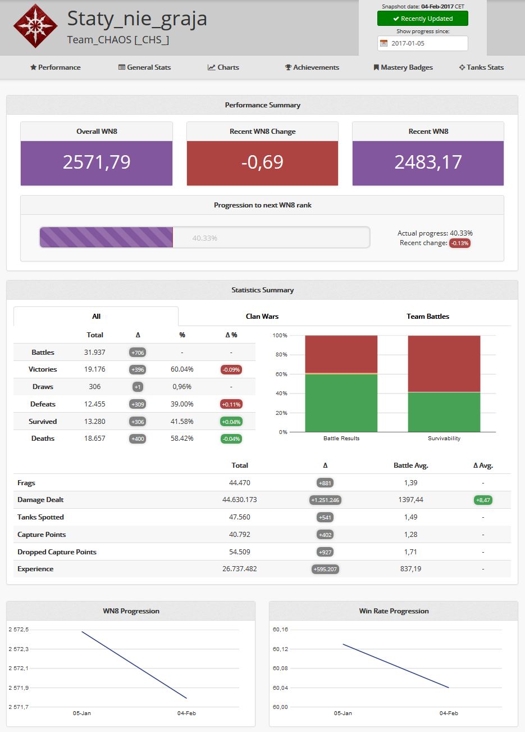This screenshot has width=525, height=732.
Task: Switch to the Team Battles tab
Action: [427, 317]
